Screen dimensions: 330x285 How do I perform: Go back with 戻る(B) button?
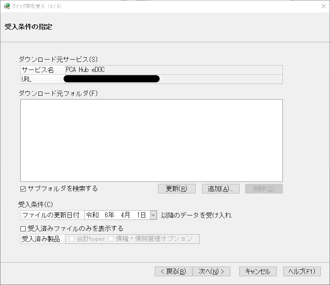[174, 271]
